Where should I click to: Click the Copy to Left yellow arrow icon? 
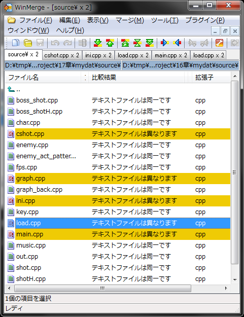tap(177, 43)
